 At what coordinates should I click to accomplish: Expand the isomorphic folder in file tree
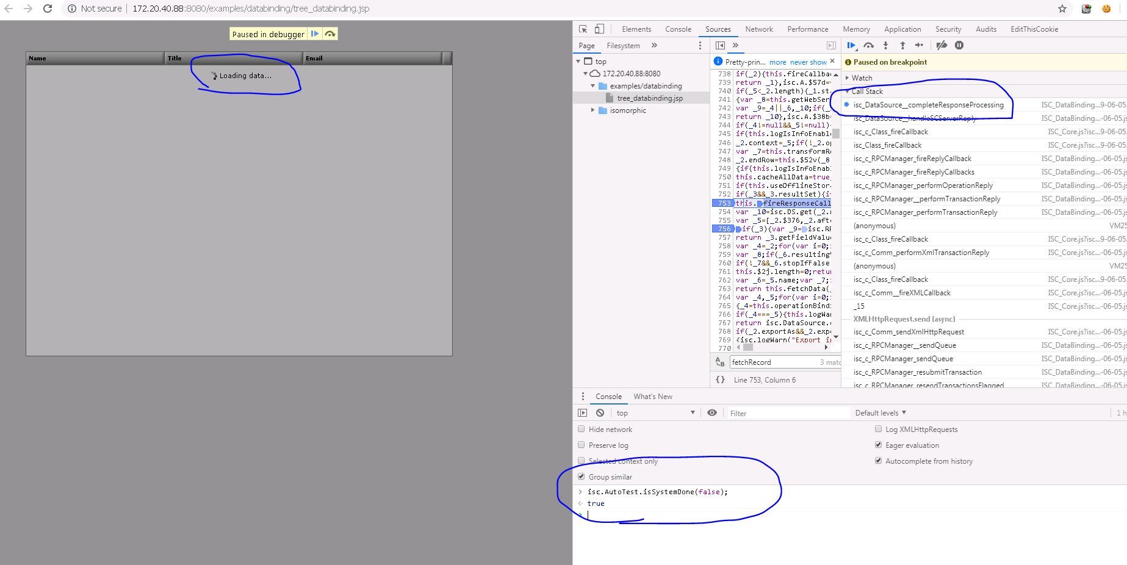click(x=593, y=110)
